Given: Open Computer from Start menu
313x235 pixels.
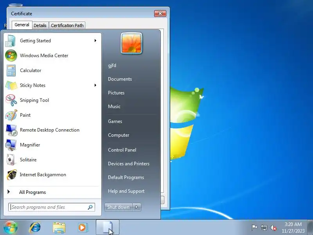Looking at the screenshot, I should 119,135.
